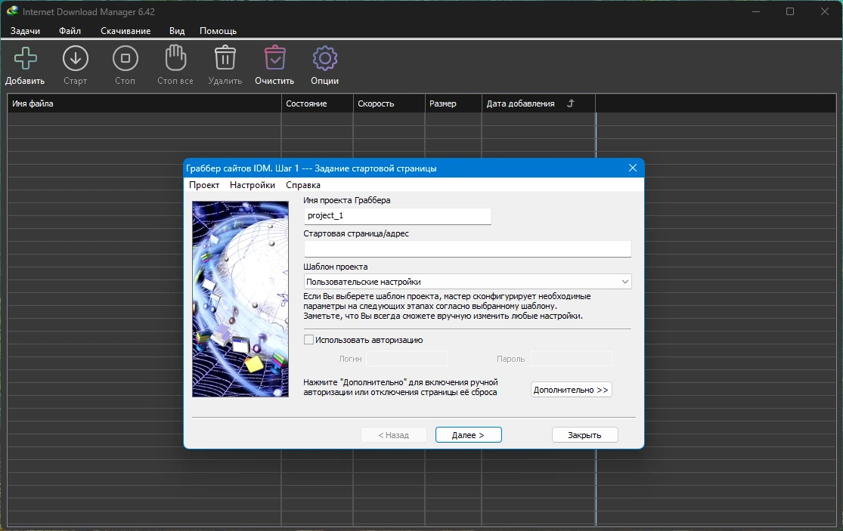Click the grabber globe wizard image

click(x=240, y=299)
